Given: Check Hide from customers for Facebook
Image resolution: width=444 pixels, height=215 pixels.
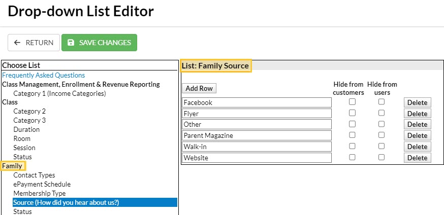Looking at the screenshot, I should pos(352,102).
